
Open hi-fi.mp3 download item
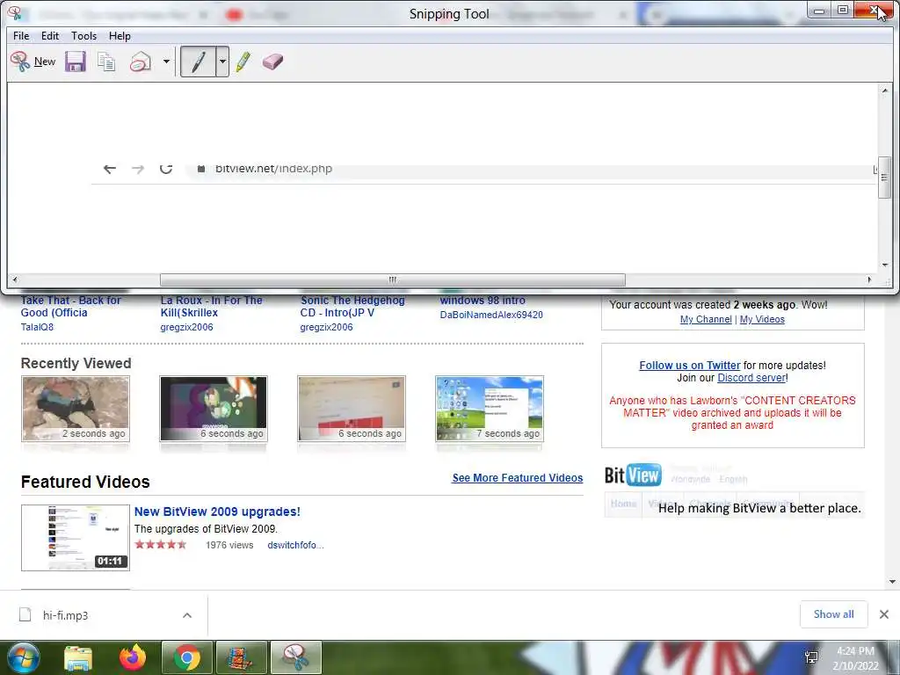[65, 615]
